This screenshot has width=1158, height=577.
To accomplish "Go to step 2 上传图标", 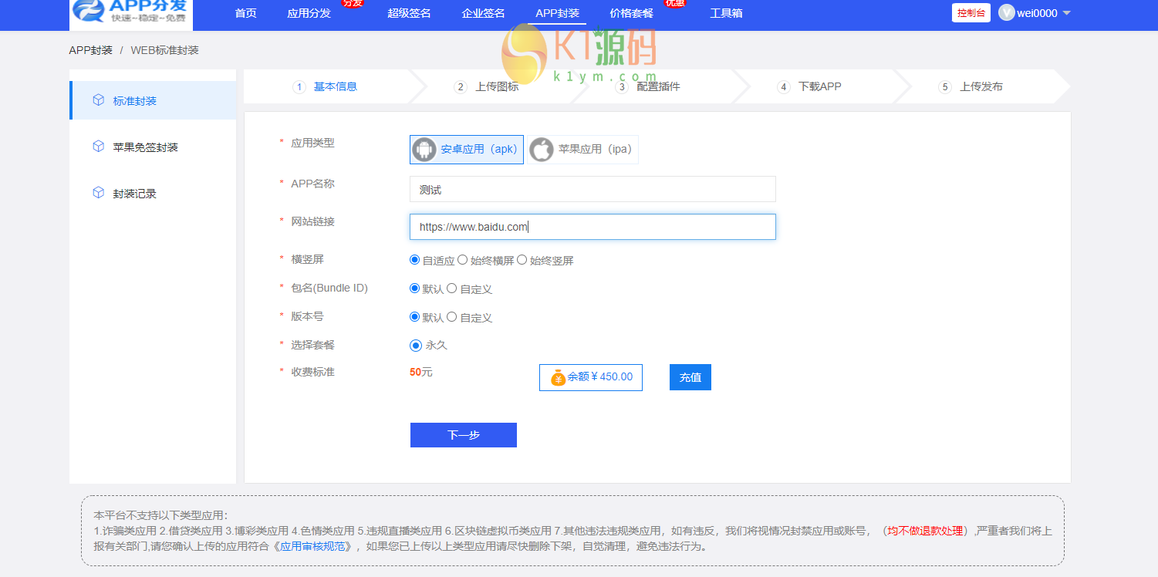I will point(495,86).
